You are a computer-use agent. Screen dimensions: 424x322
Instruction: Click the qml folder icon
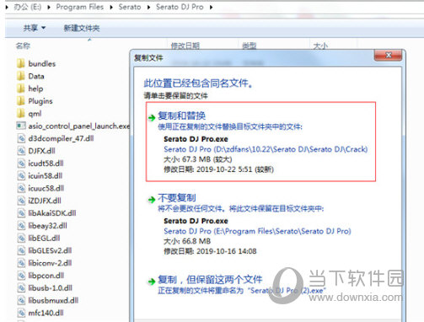(20, 114)
